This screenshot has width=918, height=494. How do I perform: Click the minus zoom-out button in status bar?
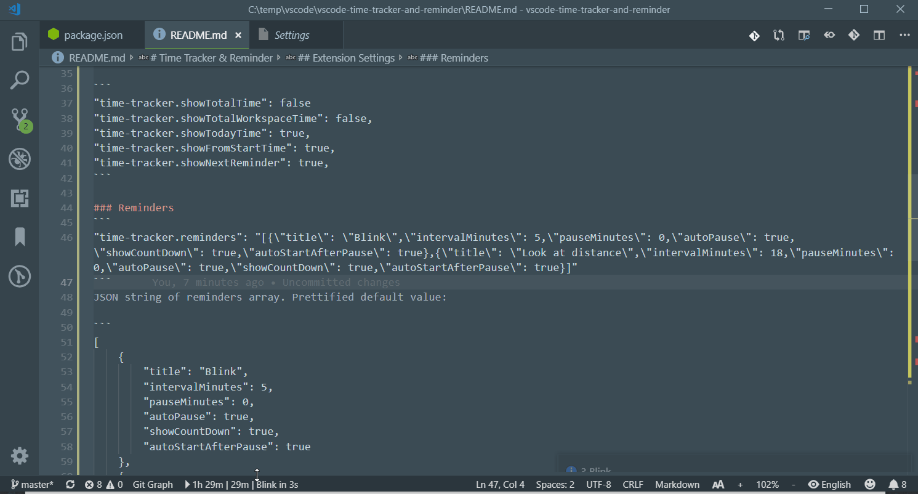coord(794,484)
